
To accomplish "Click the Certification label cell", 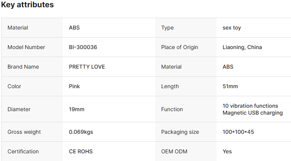I will tap(24, 151).
